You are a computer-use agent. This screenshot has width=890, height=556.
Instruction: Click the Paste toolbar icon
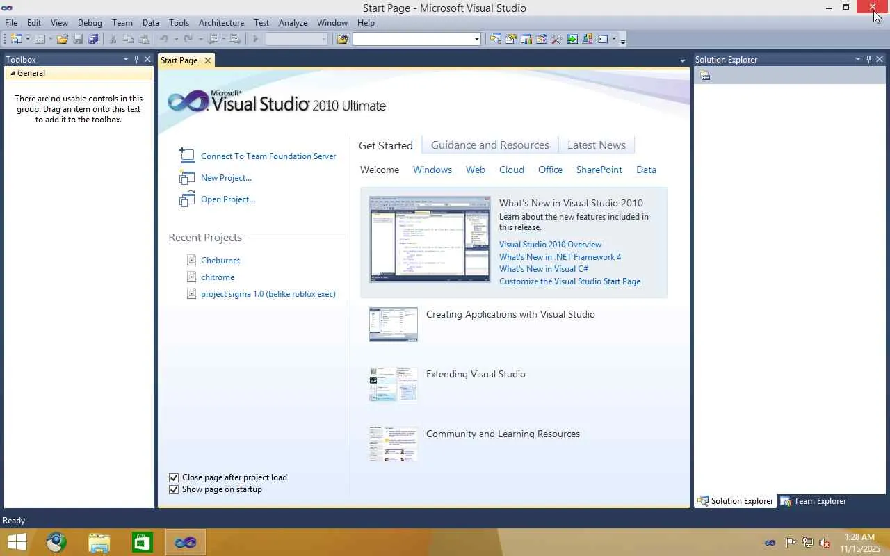(145, 40)
